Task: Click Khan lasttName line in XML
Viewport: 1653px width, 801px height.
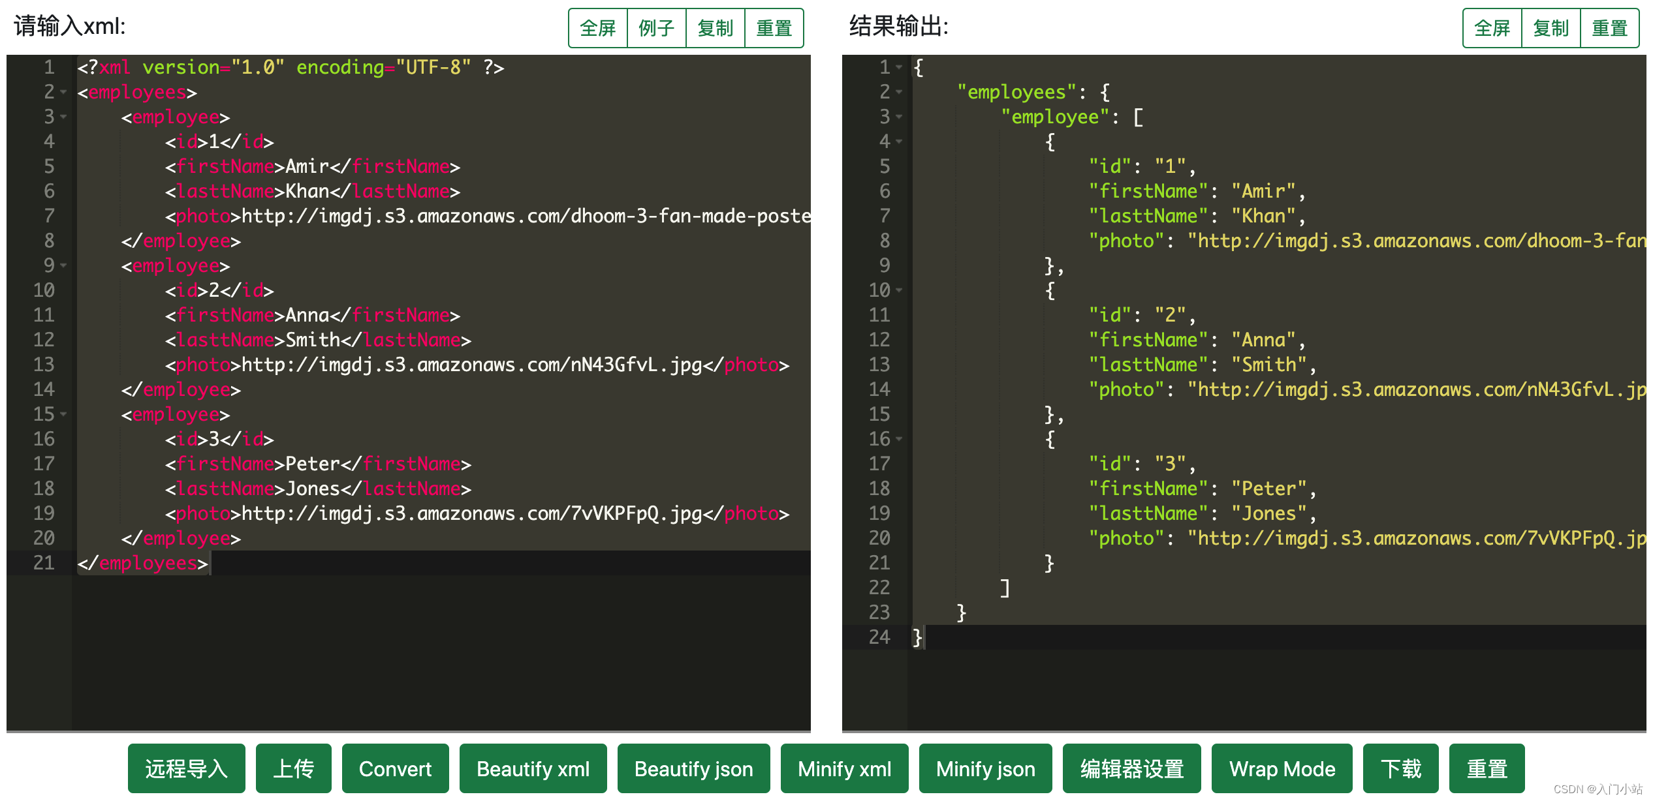Action: 313,191
